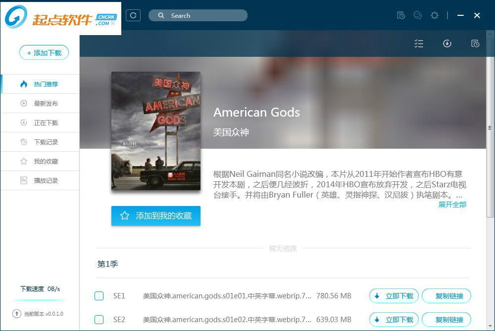
Task: Click the refresh icon beside the search box
Action: point(133,15)
